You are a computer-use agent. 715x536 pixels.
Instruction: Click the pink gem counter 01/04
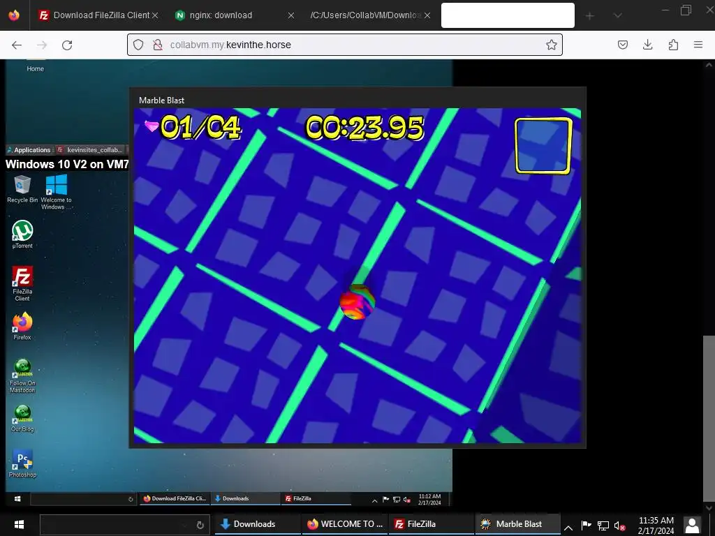click(192, 127)
